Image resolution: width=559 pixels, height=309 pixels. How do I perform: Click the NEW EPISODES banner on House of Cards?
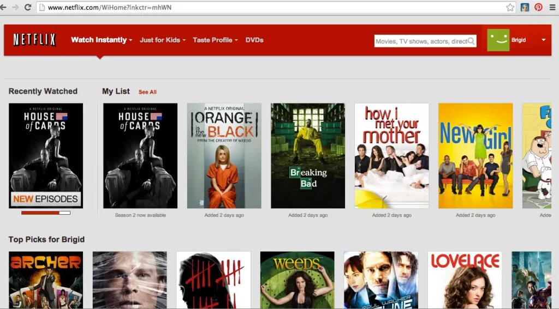(46, 198)
